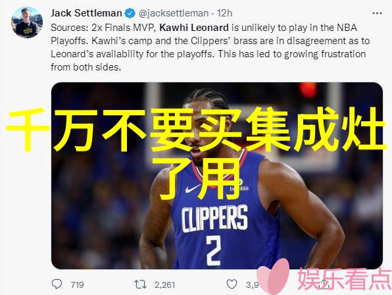The height and width of the screenshot is (295, 392).
Task: Click the 娱乐看点 watermark text
Action: pyautogui.click(x=344, y=279)
